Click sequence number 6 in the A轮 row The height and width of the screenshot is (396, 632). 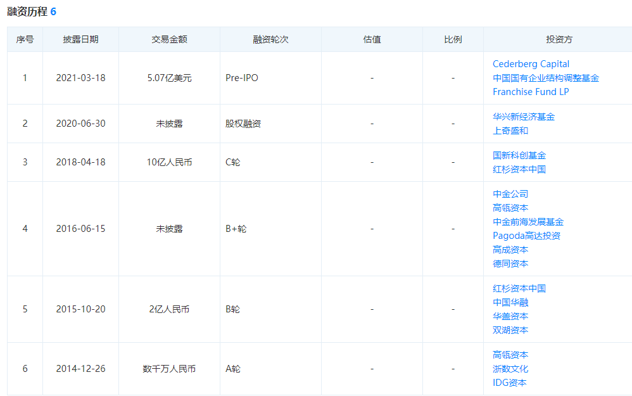[x=25, y=369]
